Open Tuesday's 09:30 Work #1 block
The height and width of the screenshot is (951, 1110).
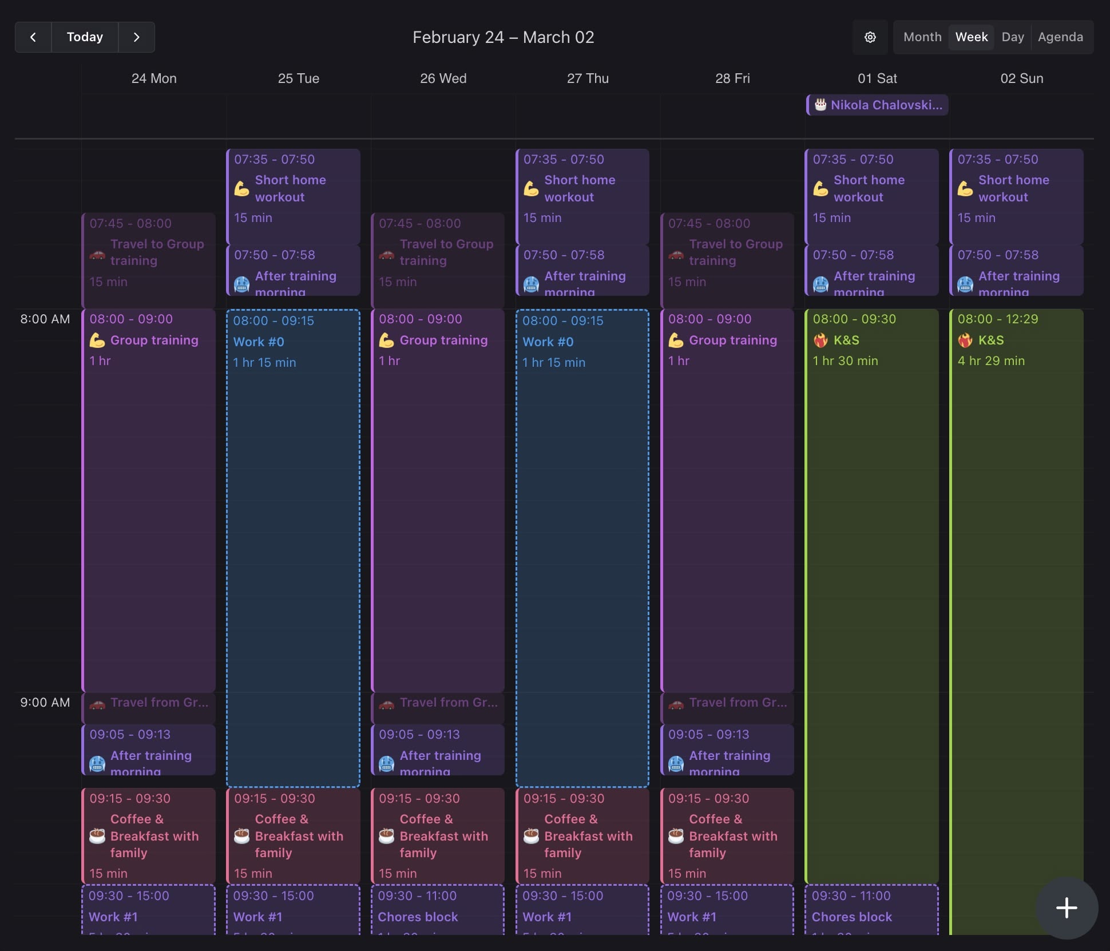293,910
